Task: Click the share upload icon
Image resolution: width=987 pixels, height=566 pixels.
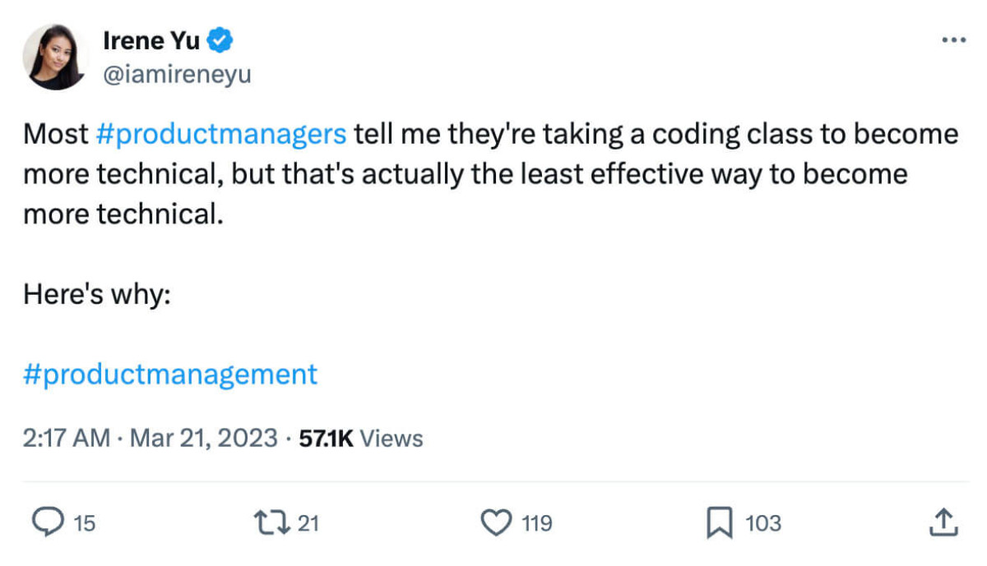Action: pos(944,522)
